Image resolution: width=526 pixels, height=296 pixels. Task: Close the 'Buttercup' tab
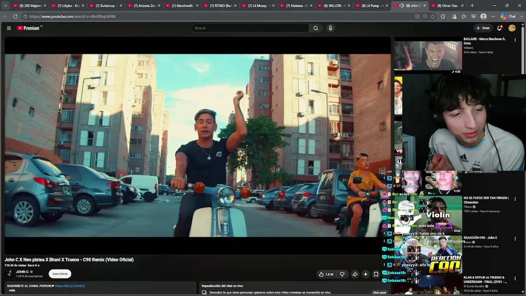(x=121, y=6)
